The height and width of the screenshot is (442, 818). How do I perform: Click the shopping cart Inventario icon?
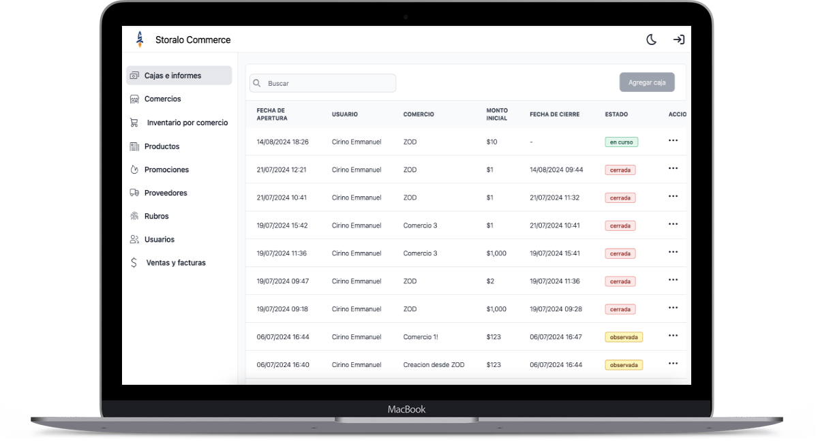point(134,123)
